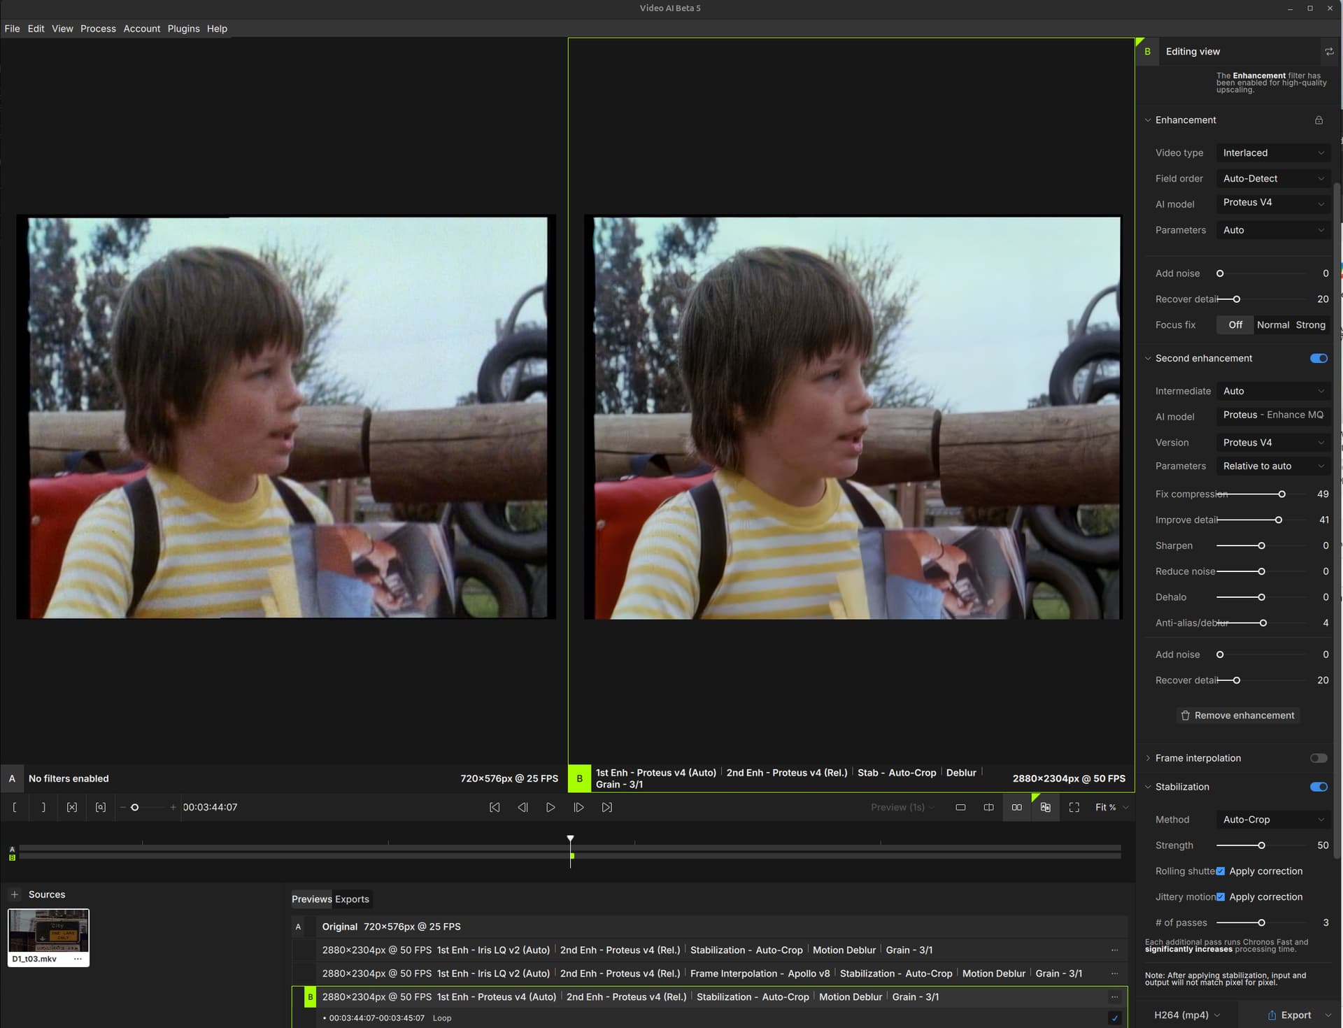This screenshot has height=1028, width=1343.
Task: Enter fullscreen preview mode
Action: click(1074, 807)
